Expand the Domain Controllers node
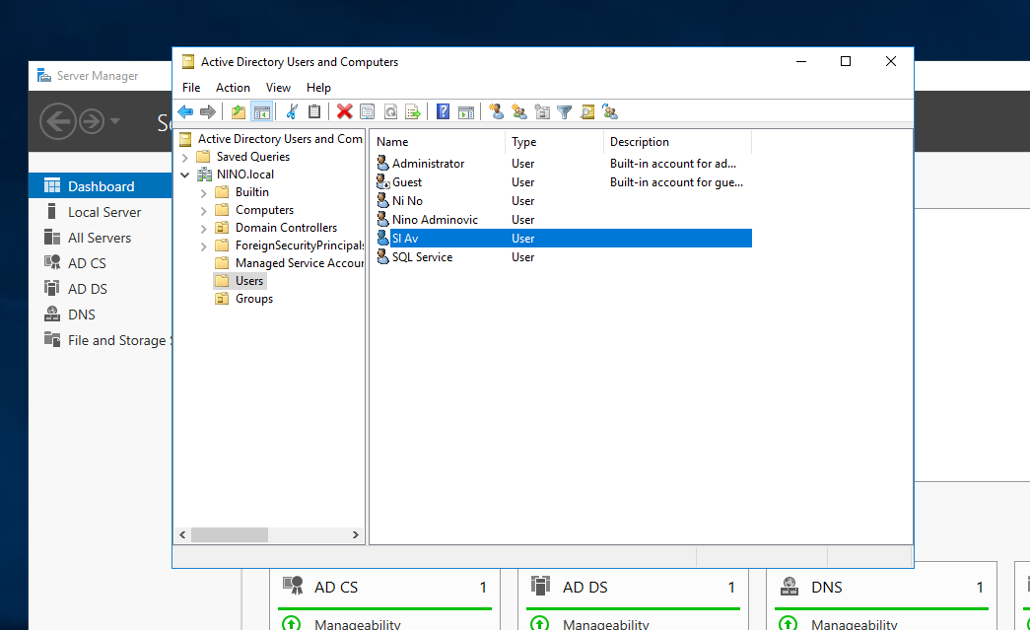Viewport: 1030px width, 630px height. point(204,228)
